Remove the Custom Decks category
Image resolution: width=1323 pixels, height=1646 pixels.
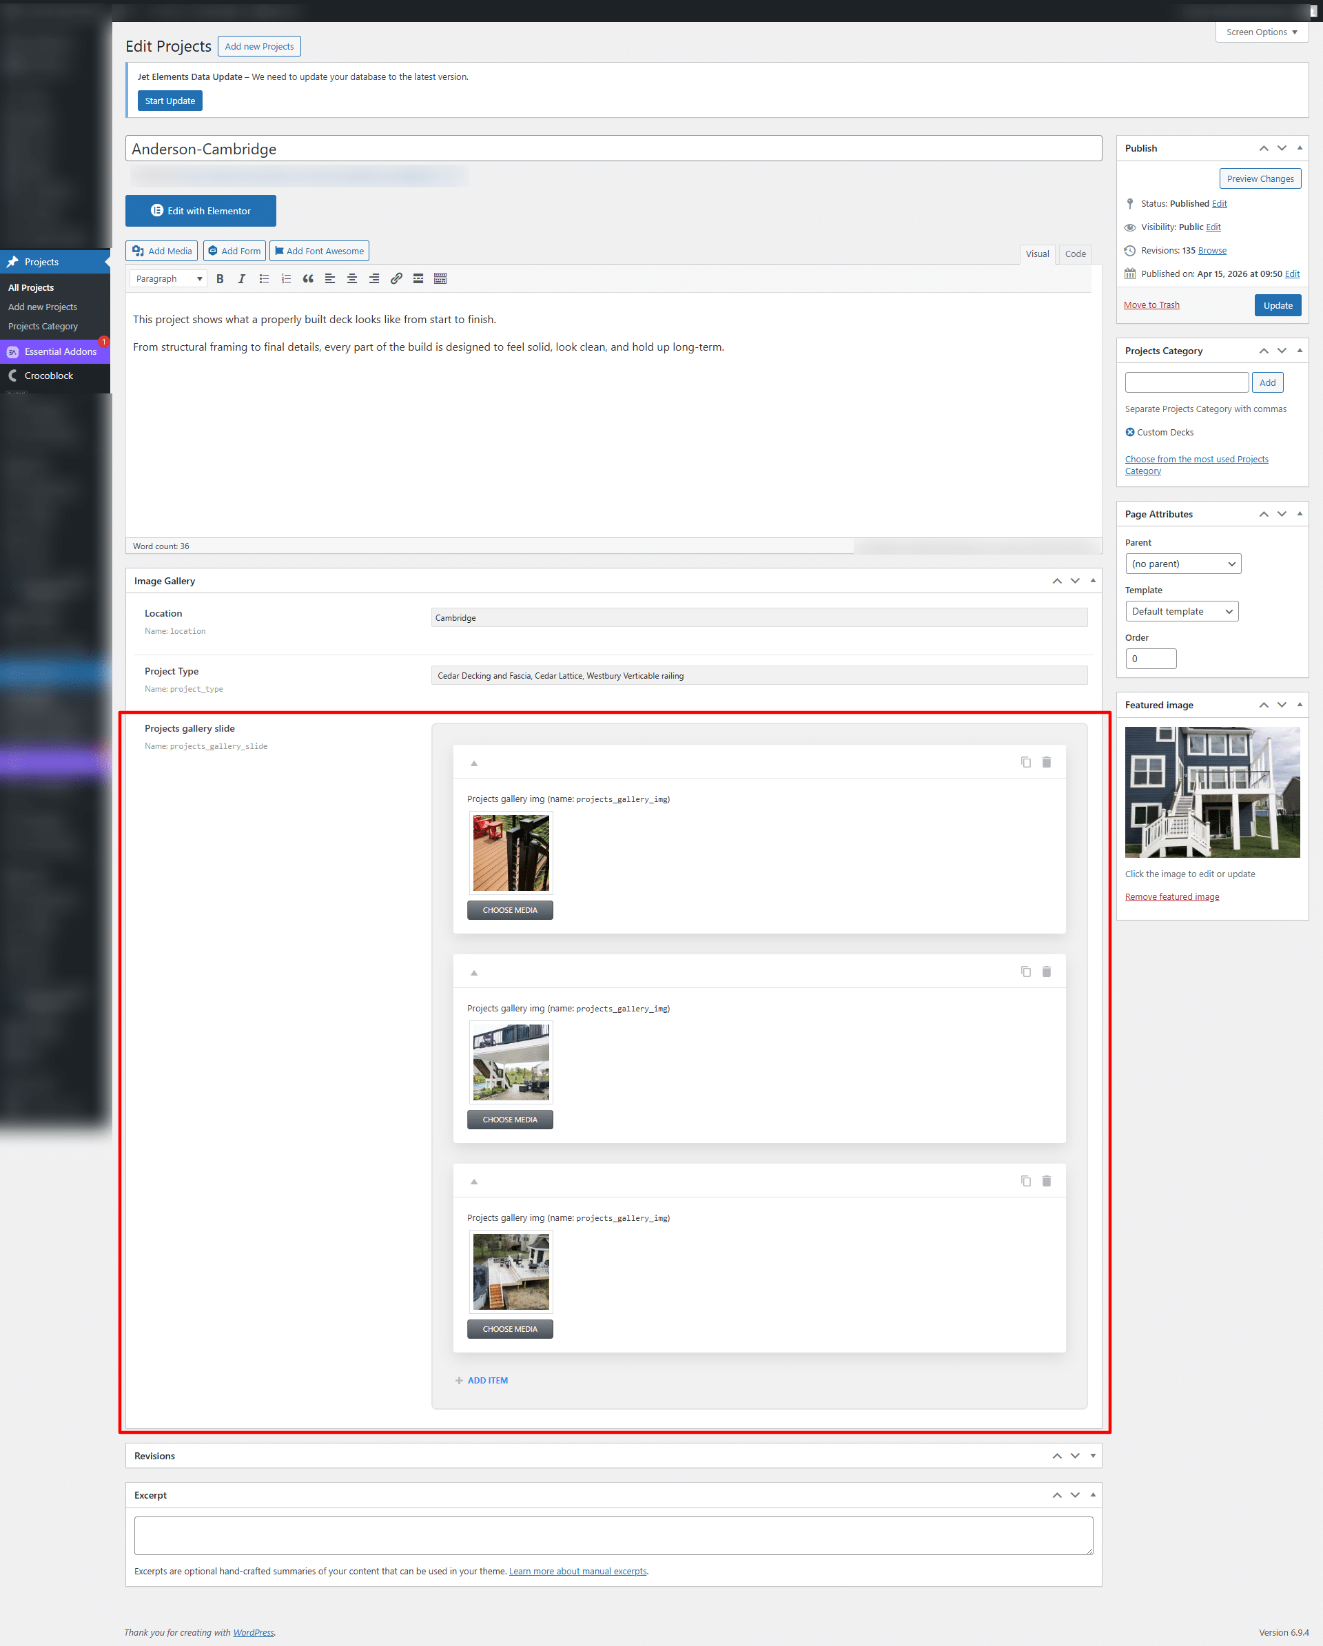point(1131,432)
